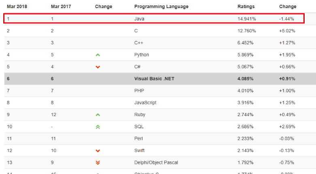Click the Mar 2018 column header
The image size is (316, 174).
(17, 6)
